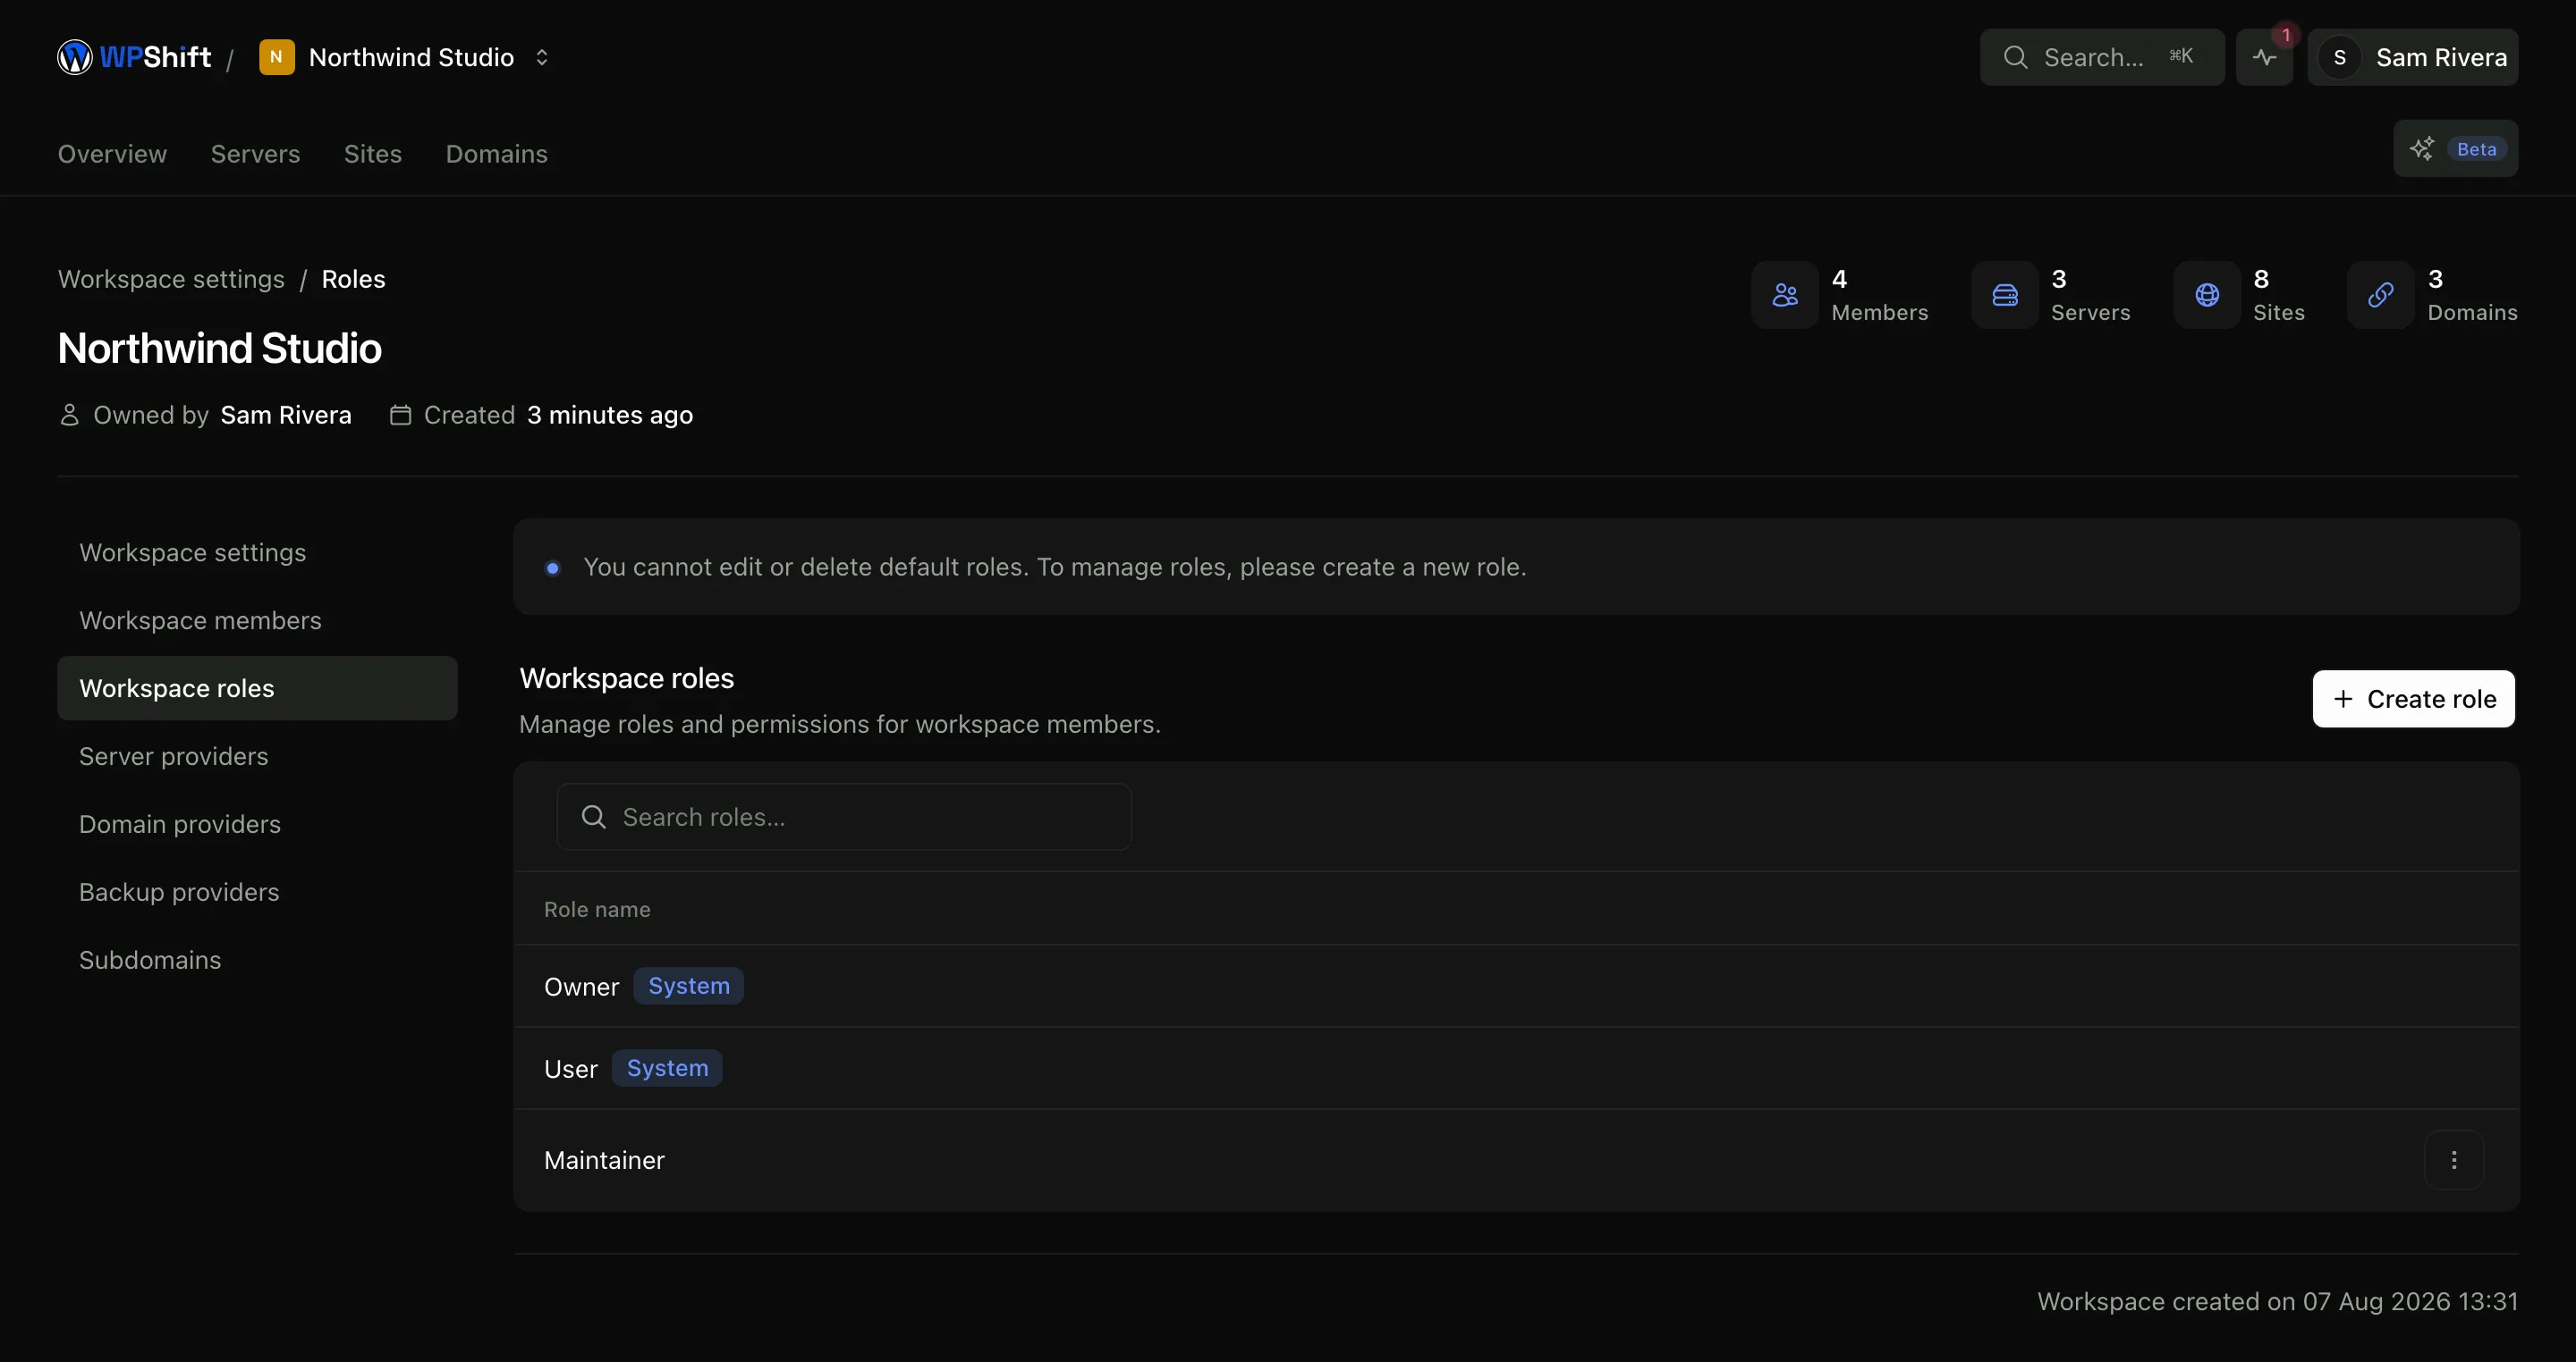Click the calendar icon beside Created
The image size is (2576, 1362).
pyautogui.click(x=400, y=415)
